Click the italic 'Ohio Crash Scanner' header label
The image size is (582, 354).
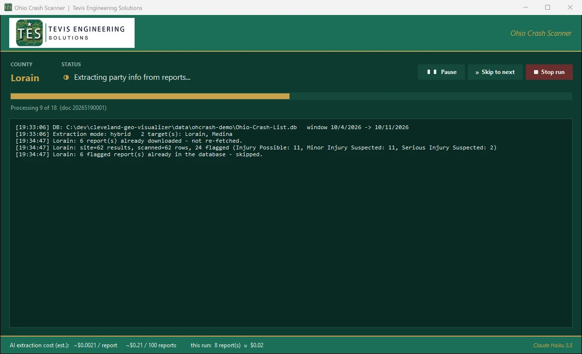point(541,33)
